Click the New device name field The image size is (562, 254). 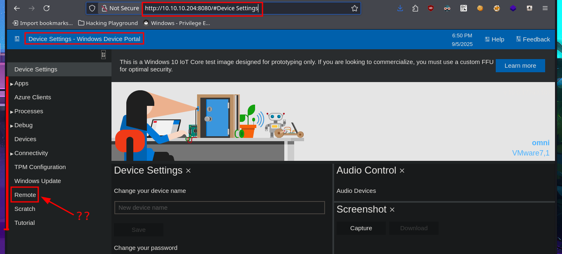219,208
